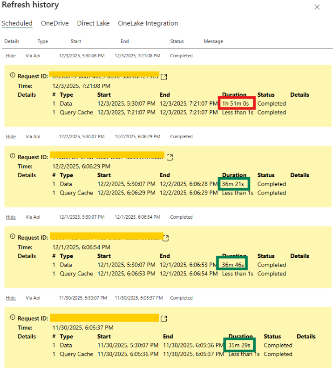The width and height of the screenshot is (333, 368).
Task: Select Time value '12/1/2025, 6:06:54 PM'
Action: pyautogui.click(x=82, y=247)
